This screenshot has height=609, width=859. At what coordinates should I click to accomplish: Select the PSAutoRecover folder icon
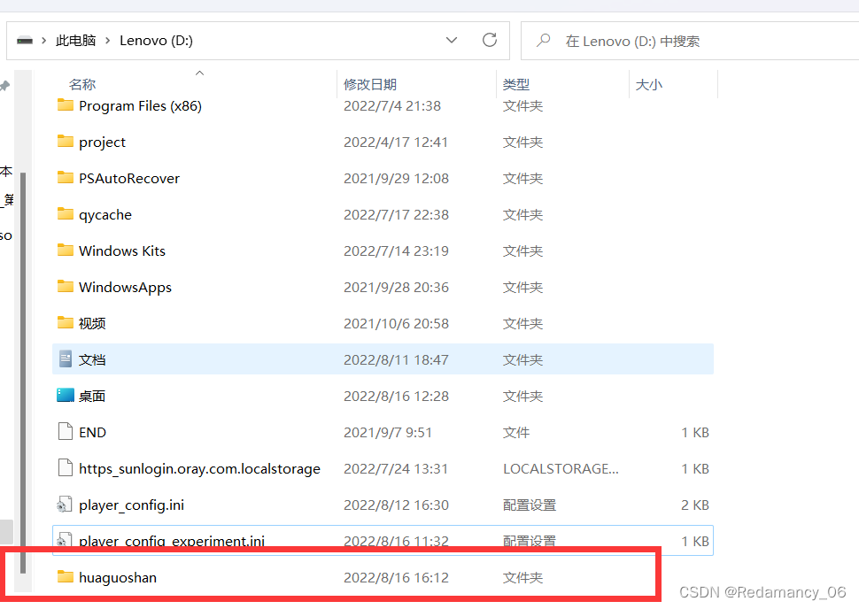[x=66, y=177]
